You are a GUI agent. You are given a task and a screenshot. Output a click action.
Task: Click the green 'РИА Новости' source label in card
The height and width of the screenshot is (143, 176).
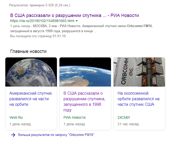click(74, 117)
